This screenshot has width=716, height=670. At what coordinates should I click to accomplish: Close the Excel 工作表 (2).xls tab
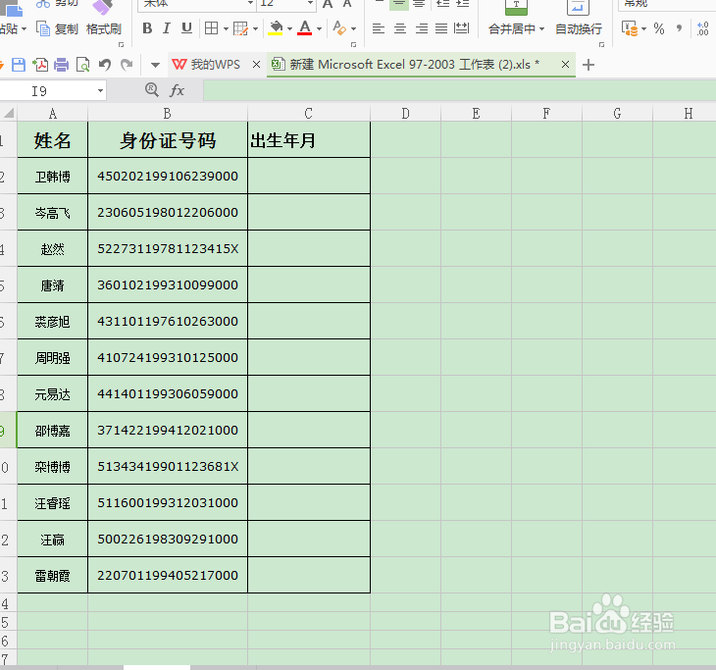pyautogui.click(x=565, y=65)
